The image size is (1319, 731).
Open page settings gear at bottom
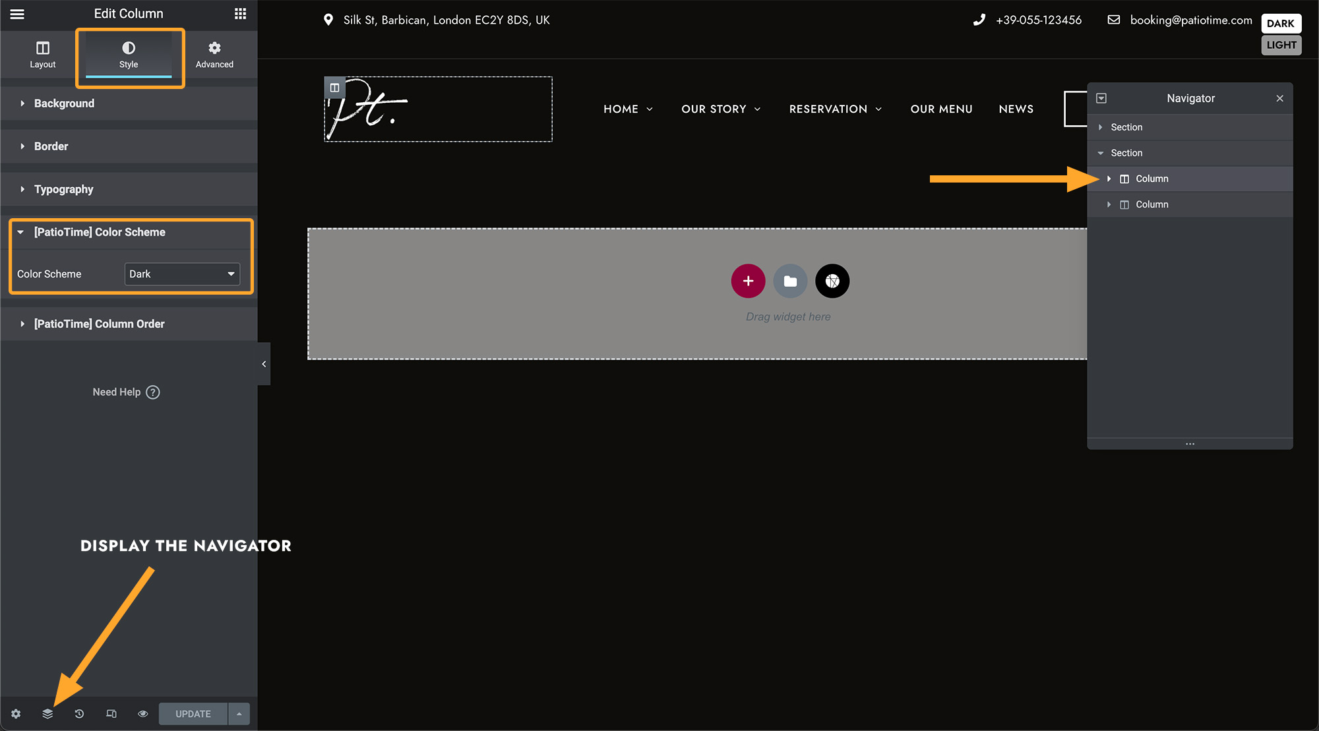coord(16,714)
